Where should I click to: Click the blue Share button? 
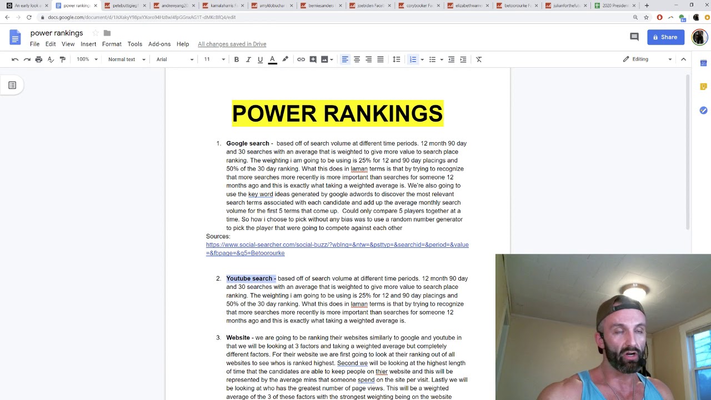click(665, 37)
